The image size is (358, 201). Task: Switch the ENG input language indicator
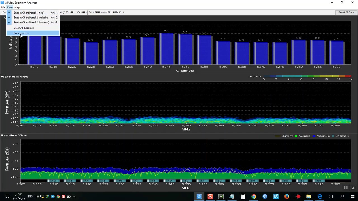point(30,197)
